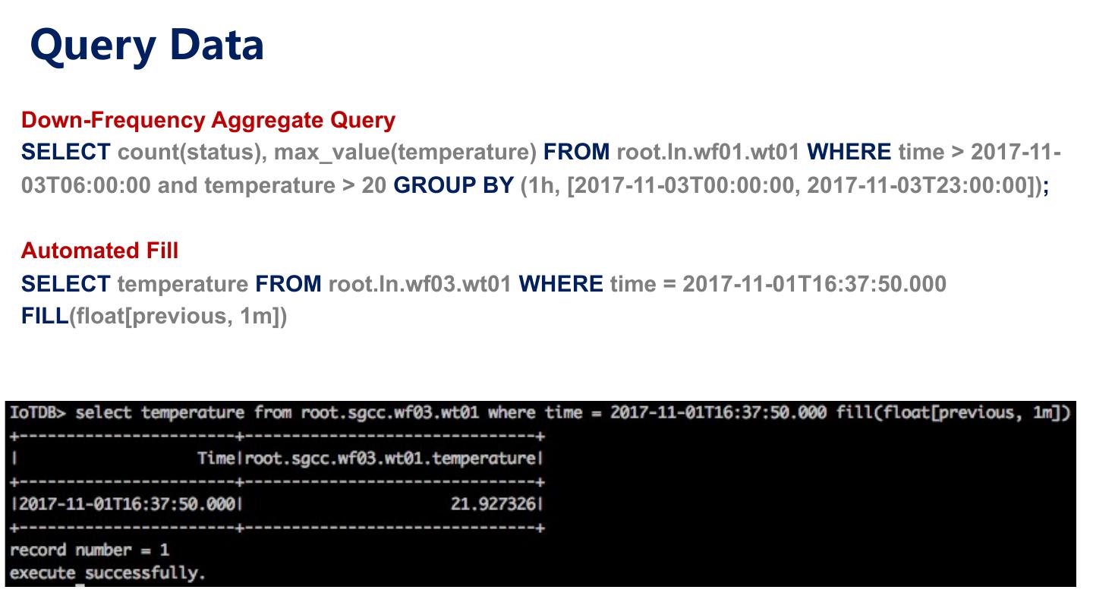Click the record number = 1 line
The width and height of the screenshot is (1093, 615).
pos(89,550)
